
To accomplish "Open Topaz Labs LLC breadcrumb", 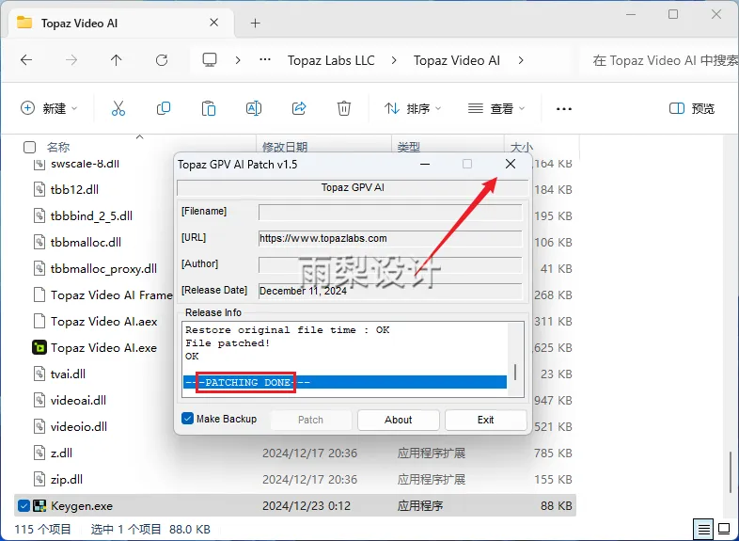I will tap(331, 60).
